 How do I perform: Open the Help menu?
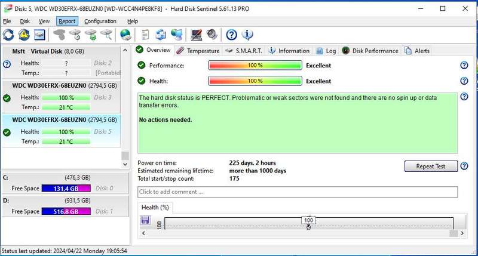coord(132,21)
